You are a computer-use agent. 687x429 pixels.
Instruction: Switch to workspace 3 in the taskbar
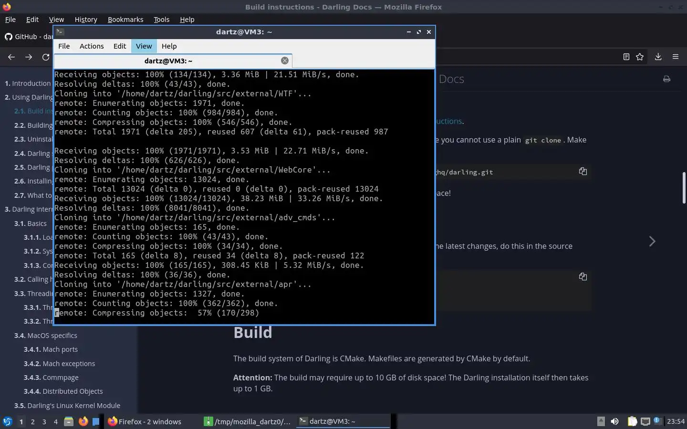coord(44,421)
